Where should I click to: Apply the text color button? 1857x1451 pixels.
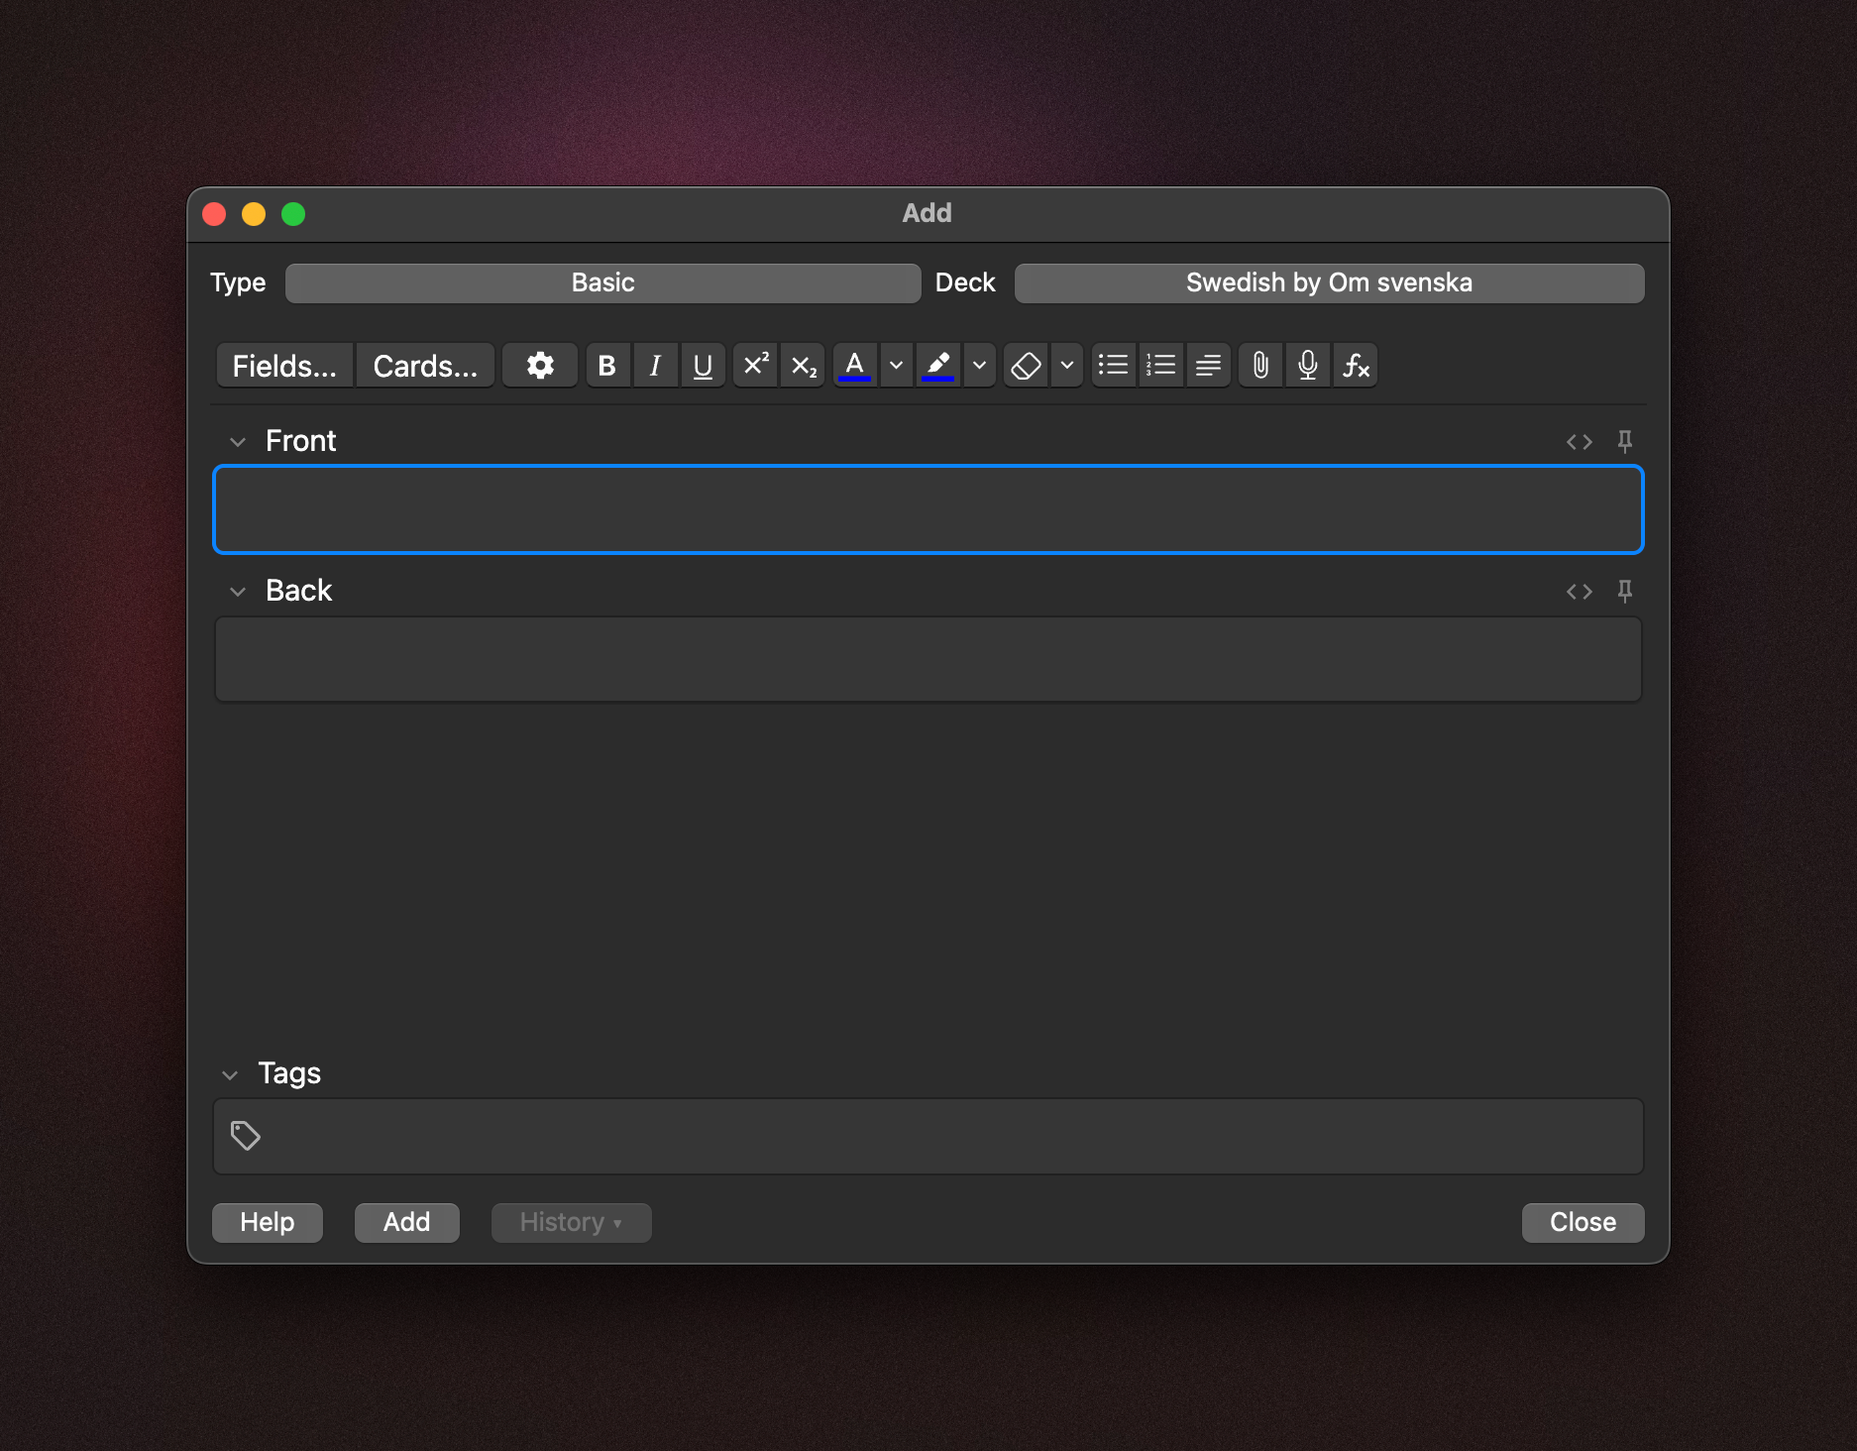coord(855,366)
